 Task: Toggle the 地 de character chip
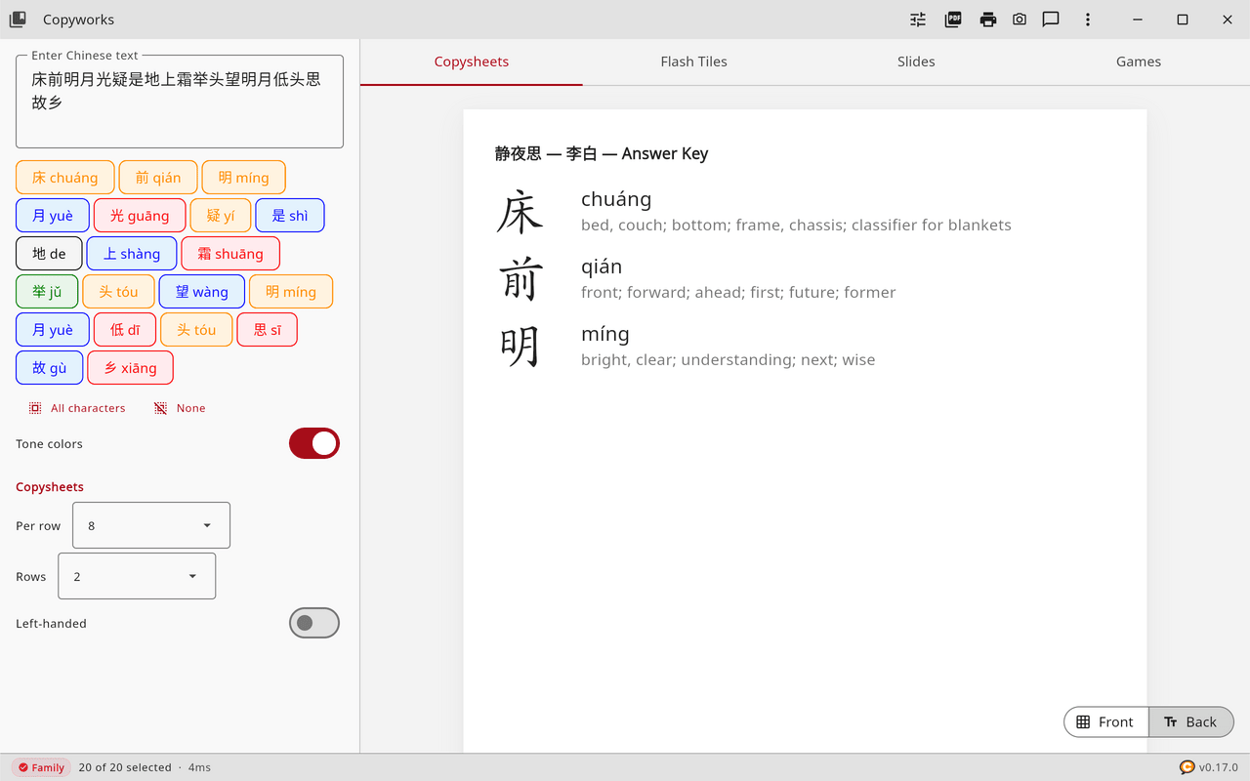pyautogui.click(x=49, y=254)
